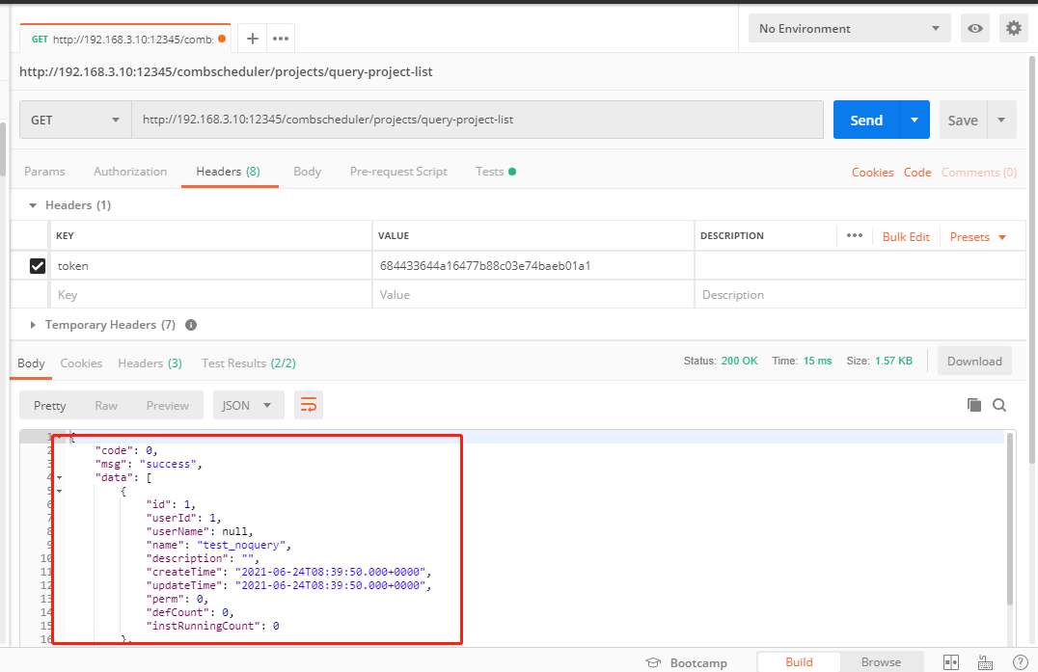Select the response Body tab
Image resolution: width=1038 pixels, height=672 pixels.
pyautogui.click(x=31, y=363)
